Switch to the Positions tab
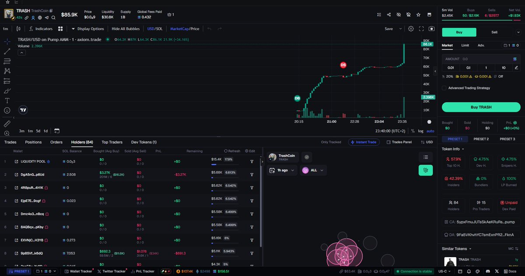This screenshot has width=525, height=276. click(x=33, y=142)
